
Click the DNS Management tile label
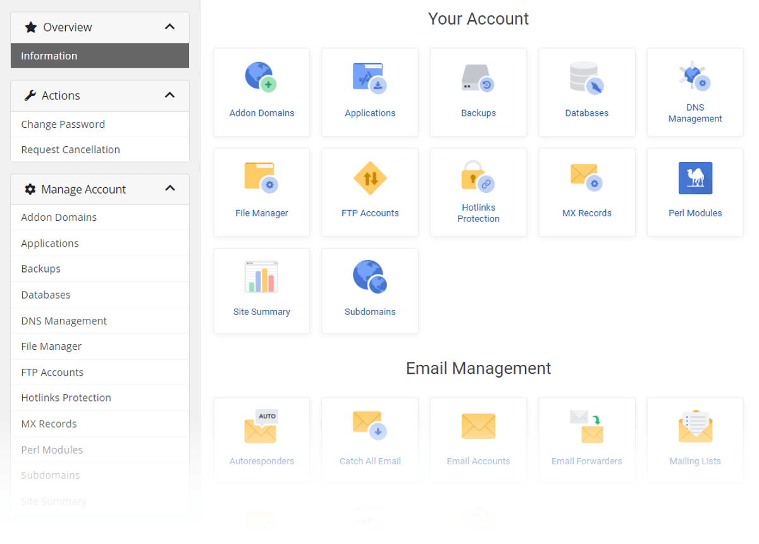click(x=695, y=113)
